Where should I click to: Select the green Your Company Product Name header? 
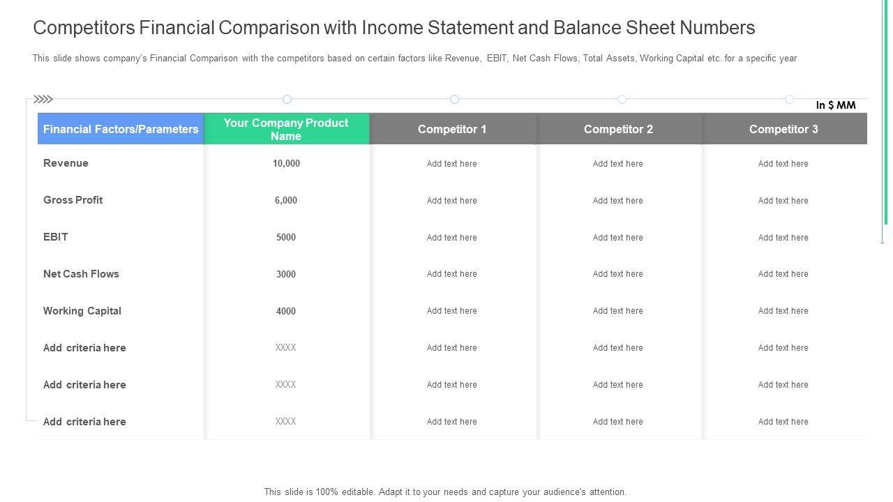tap(286, 129)
